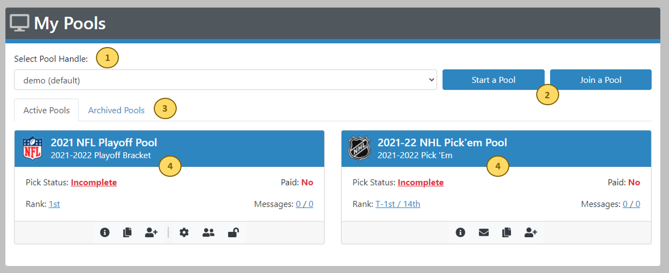Switch to the Archived Pools tab
The image size is (669, 273).
pos(116,111)
